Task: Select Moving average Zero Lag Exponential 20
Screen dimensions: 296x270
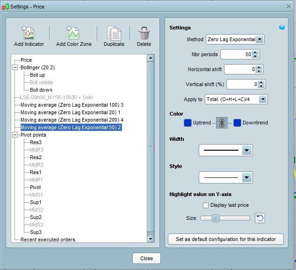Action: point(71,112)
